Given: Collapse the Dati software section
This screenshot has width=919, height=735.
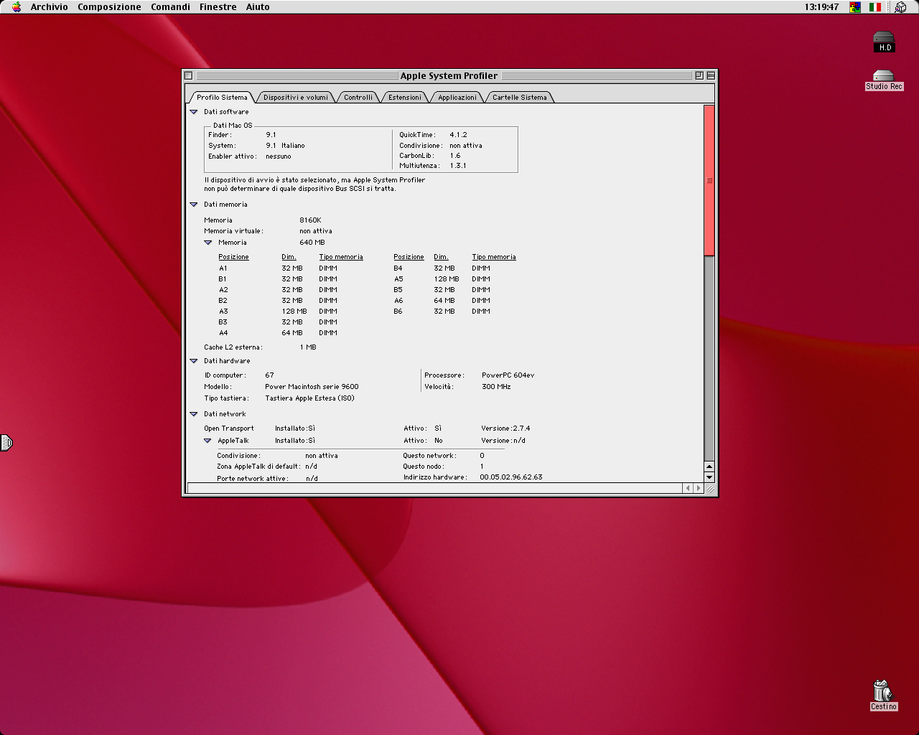Looking at the screenshot, I should pos(193,112).
